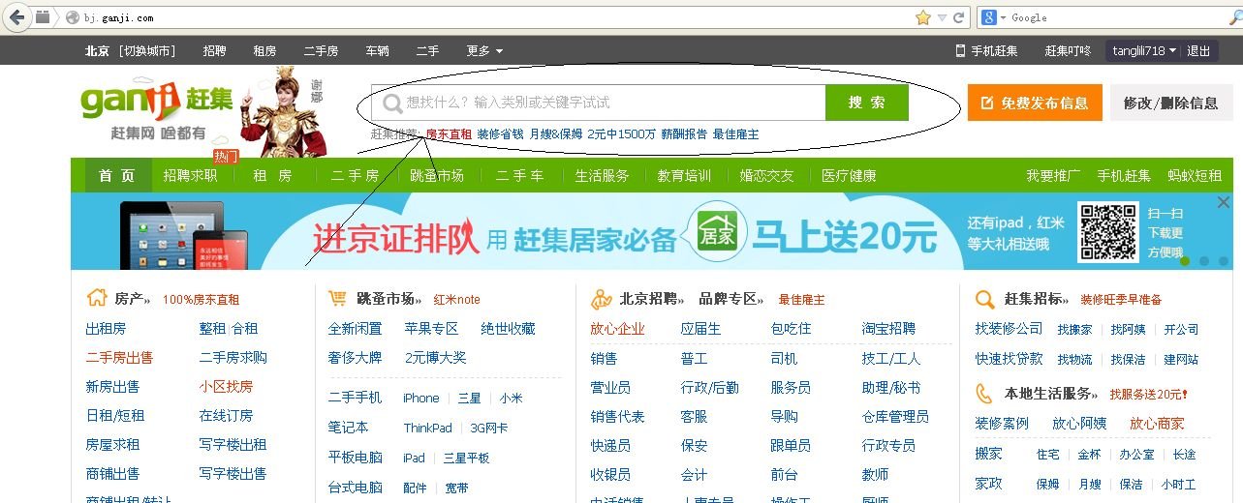The height and width of the screenshot is (503, 1243).
Task: Click the 房东直租 recommended link
Action: [449, 134]
